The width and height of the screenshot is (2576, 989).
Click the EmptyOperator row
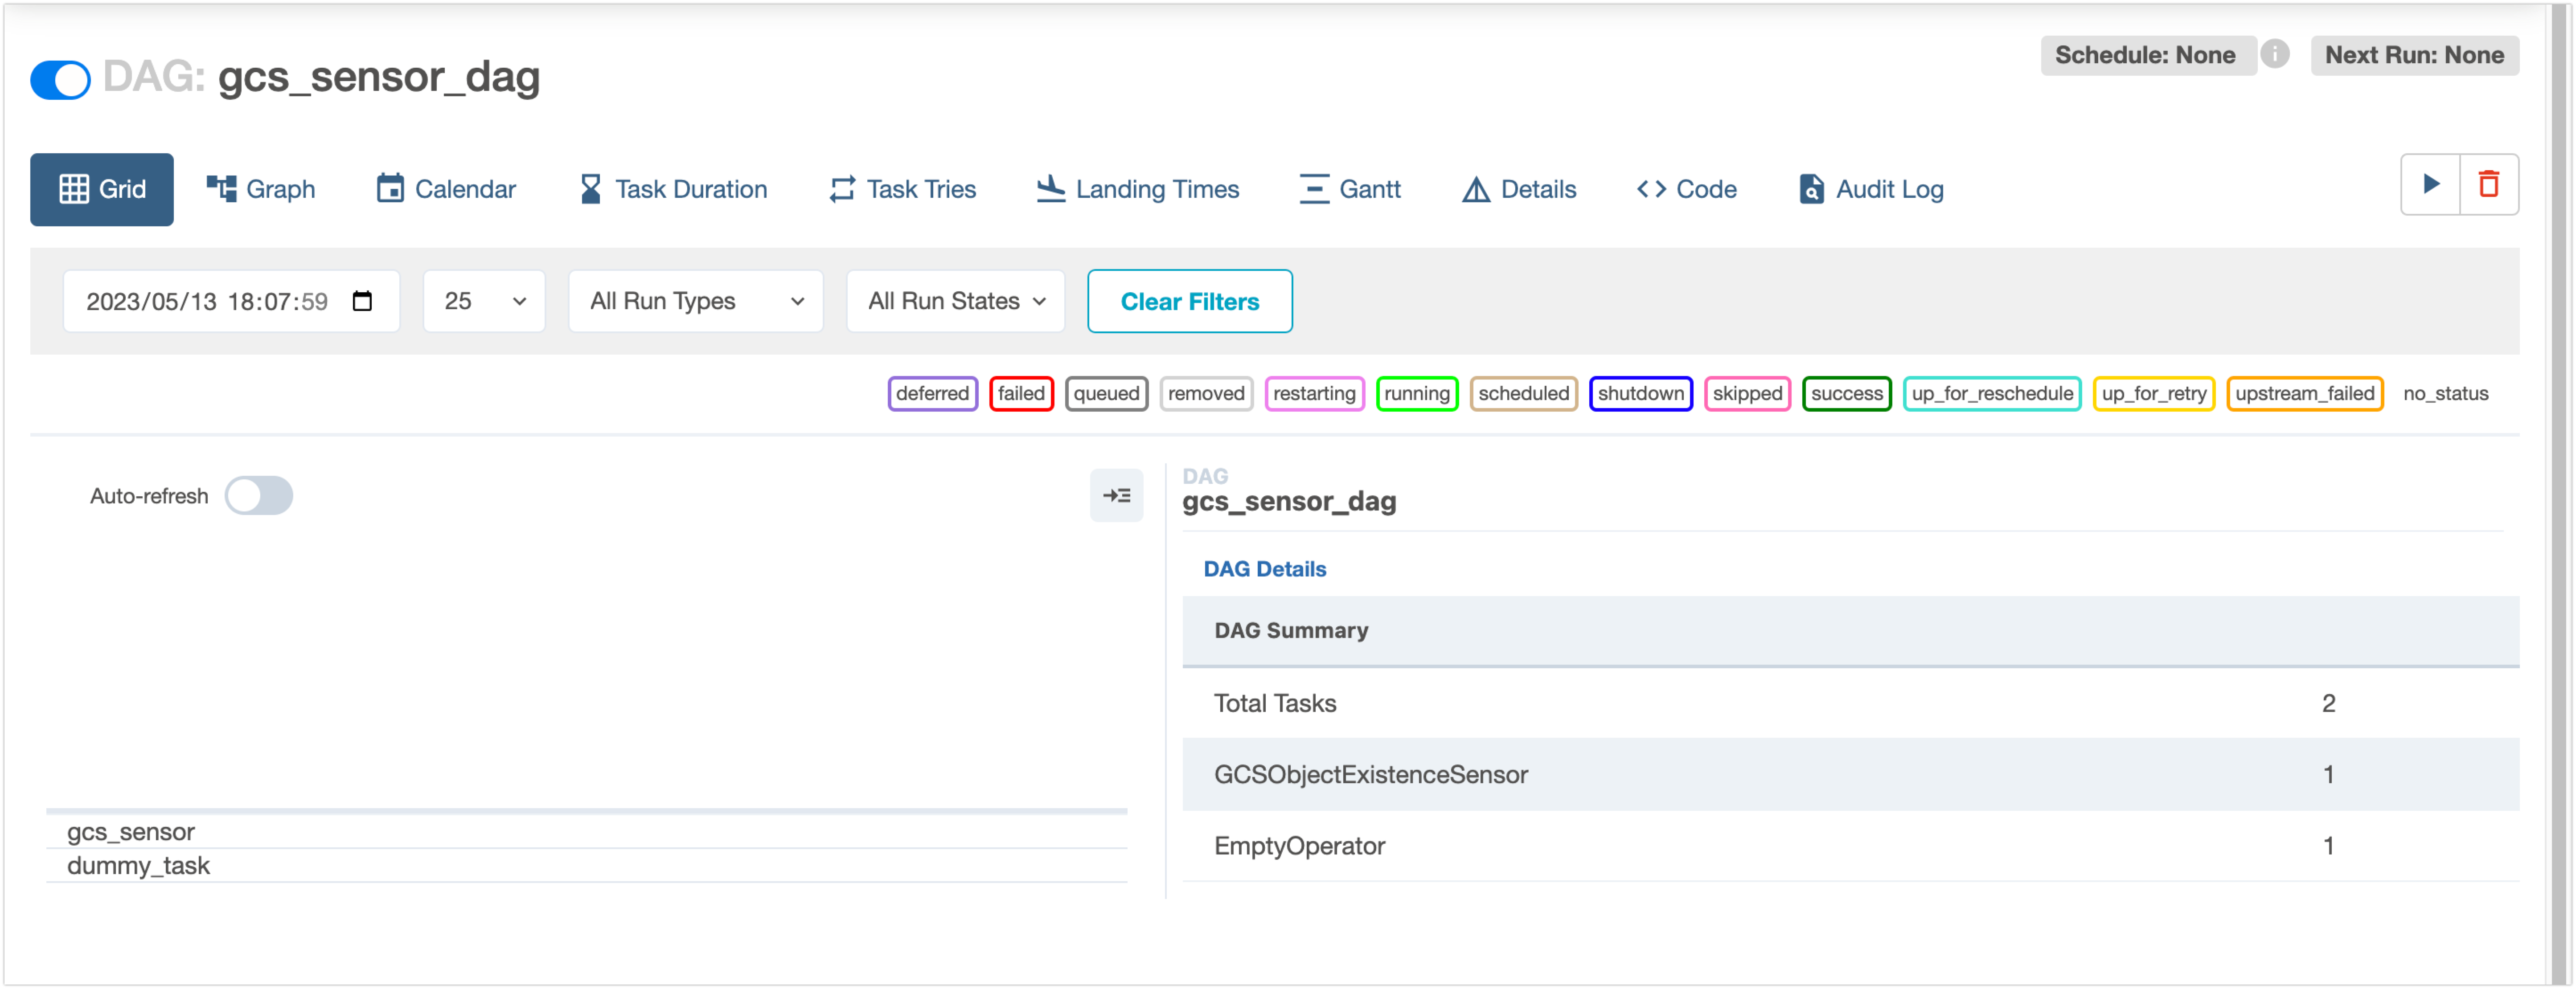(x=1850, y=846)
